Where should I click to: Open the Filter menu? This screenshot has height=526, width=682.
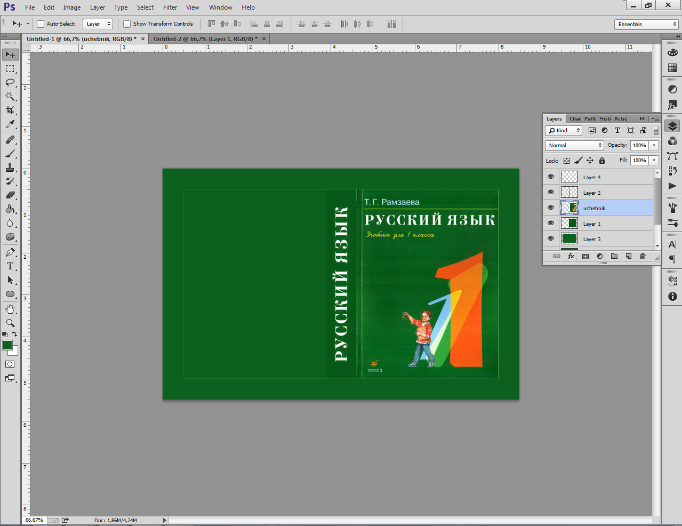pyautogui.click(x=170, y=7)
